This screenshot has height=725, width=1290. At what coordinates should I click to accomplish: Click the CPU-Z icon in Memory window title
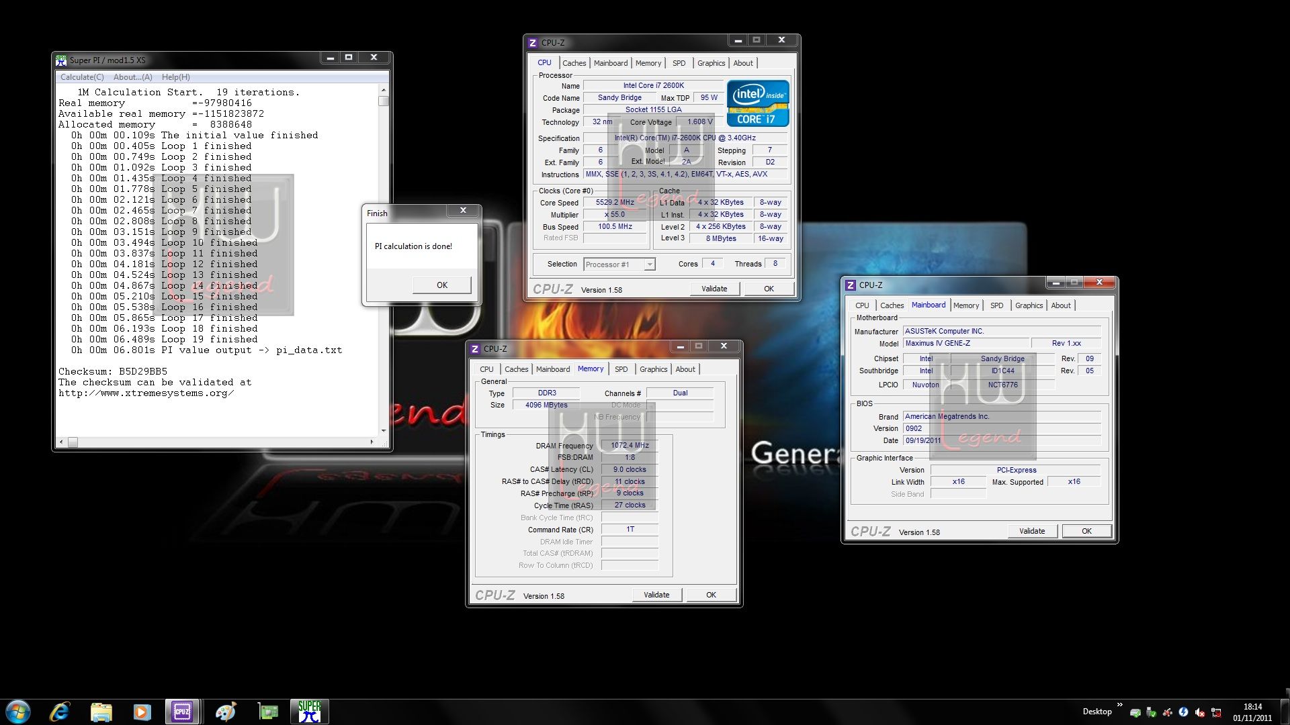(x=475, y=348)
